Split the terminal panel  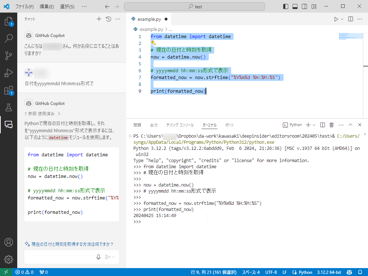click(x=322, y=125)
